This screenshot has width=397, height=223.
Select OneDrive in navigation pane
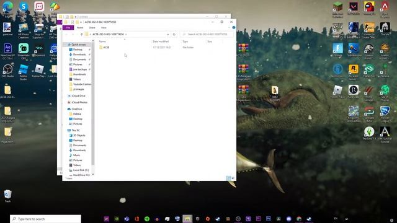pyautogui.click(x=76, y=109)
